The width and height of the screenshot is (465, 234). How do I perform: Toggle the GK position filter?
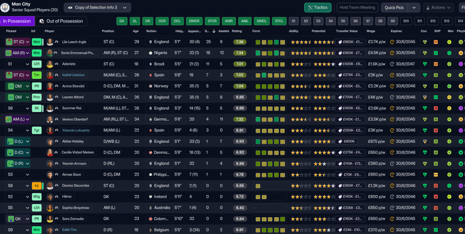point(121,21)
